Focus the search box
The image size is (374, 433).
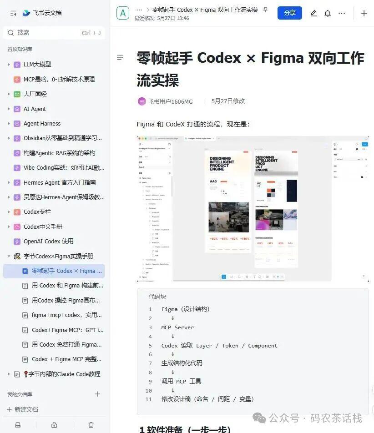54,33
